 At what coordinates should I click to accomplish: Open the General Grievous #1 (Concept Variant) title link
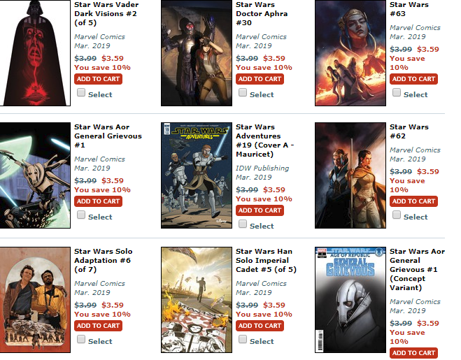point(417,270)
